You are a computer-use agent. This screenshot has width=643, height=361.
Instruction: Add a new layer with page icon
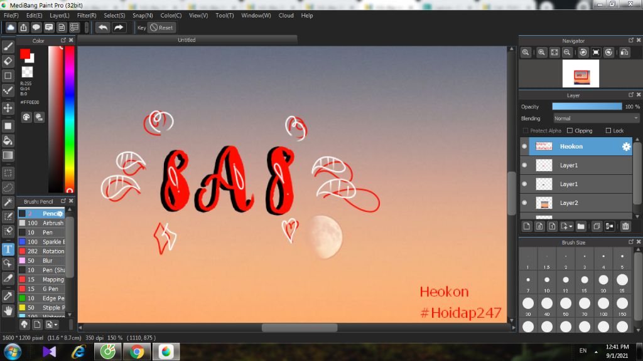point(527,226)
